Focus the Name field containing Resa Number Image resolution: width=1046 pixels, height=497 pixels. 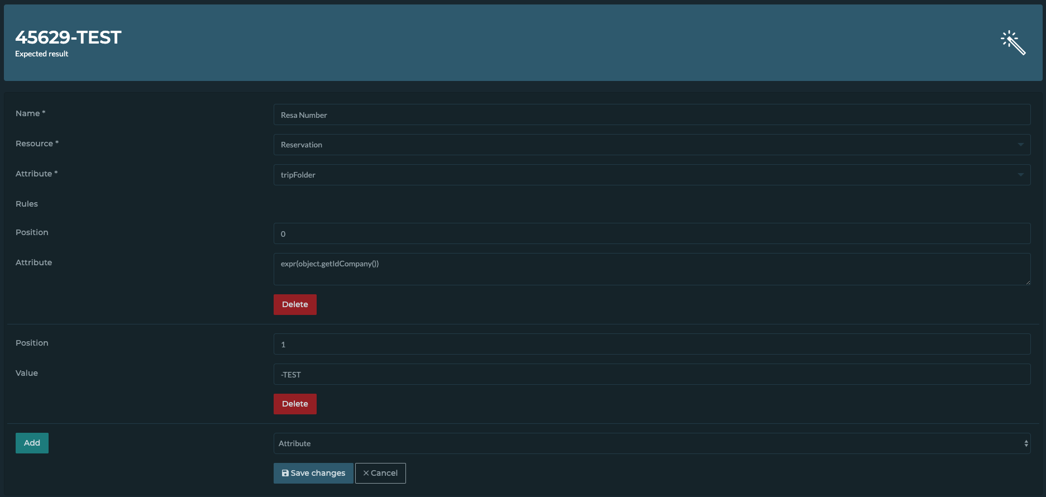tap(652, 114)
